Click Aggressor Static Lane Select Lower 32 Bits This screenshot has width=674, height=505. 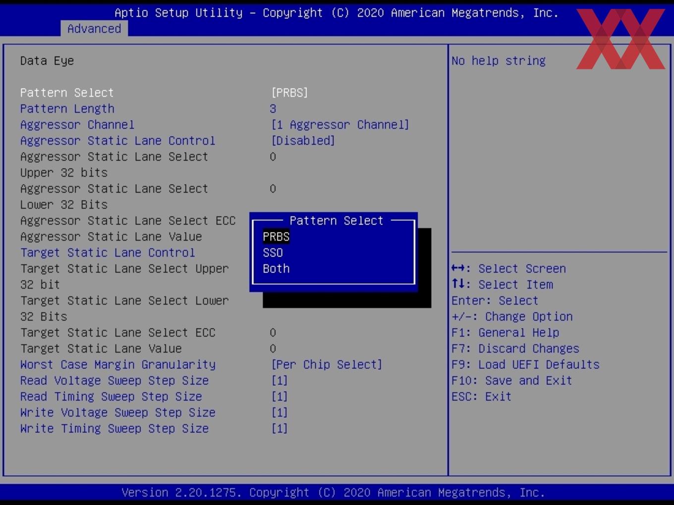tap(114, 197)
